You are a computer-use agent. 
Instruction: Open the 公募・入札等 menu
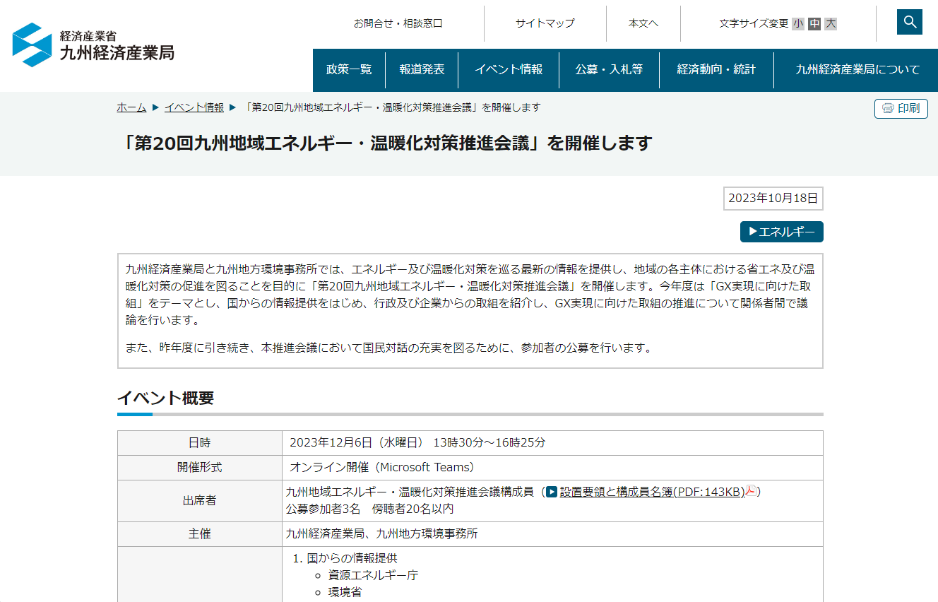609,69
